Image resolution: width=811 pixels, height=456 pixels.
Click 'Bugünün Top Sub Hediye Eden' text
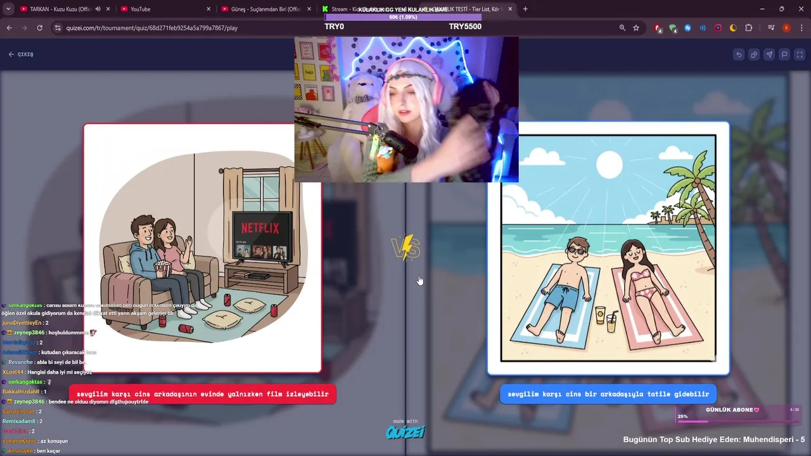point(714,440)
